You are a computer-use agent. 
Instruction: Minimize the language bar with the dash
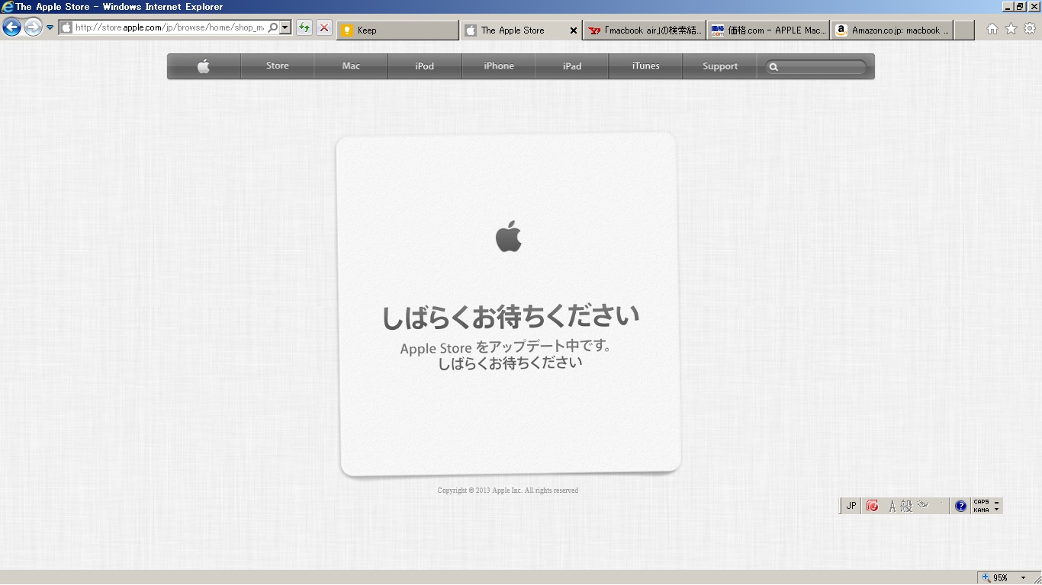tap(996, 502)
